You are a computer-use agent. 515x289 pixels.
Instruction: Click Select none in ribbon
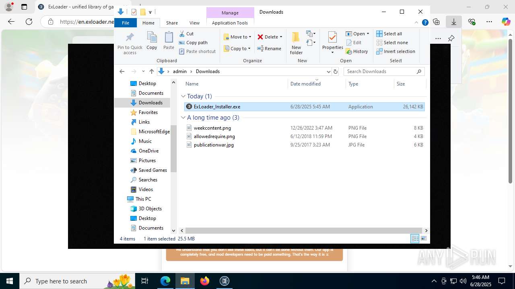pyautogui.click(x=392, y=43)
